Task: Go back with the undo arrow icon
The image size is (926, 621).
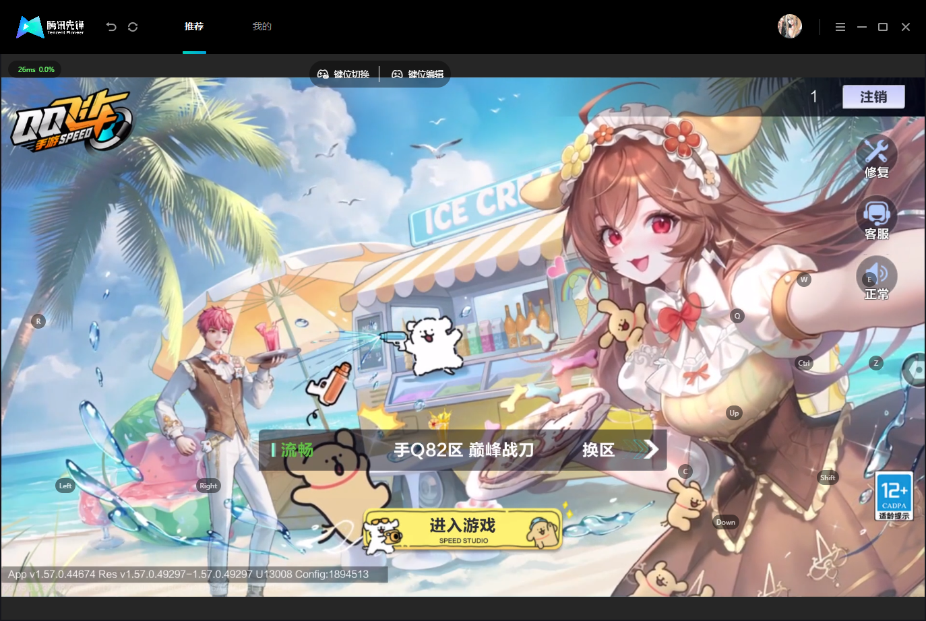Action: 111,27
